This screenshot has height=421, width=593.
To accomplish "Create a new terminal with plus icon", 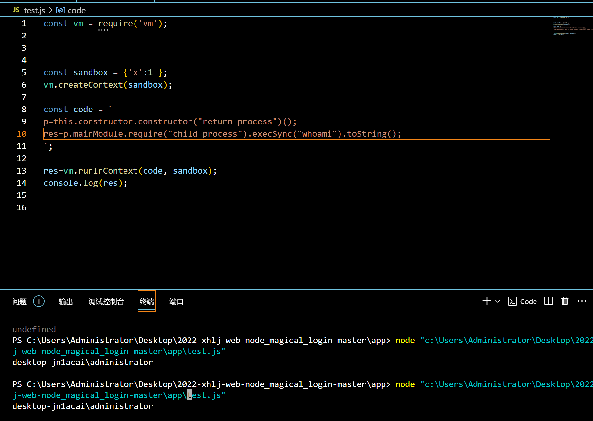I will coord(487,301).
